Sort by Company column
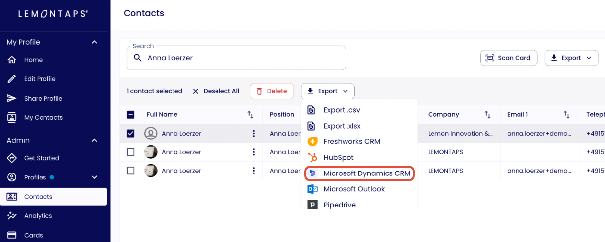This screenshot has width=605, height=242. coord(487,115)
